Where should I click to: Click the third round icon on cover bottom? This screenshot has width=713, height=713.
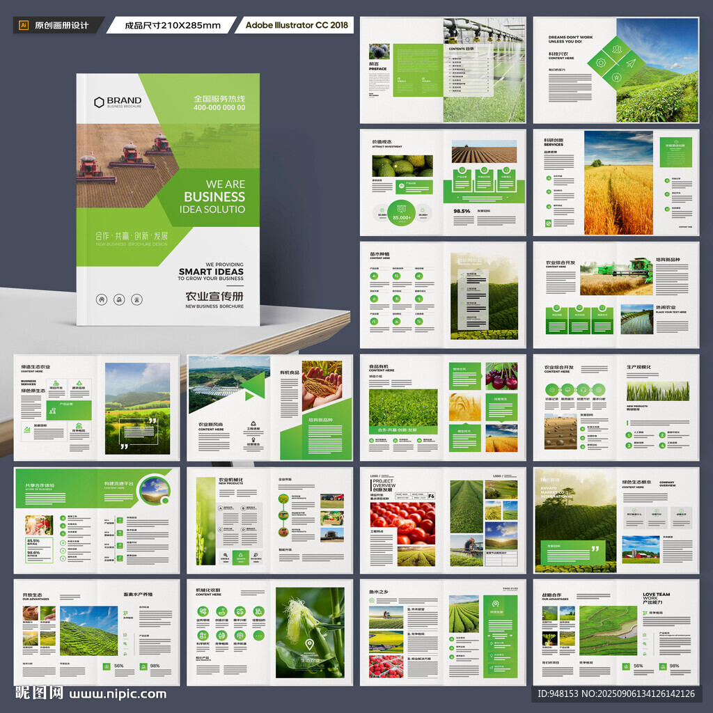[137, 299]
